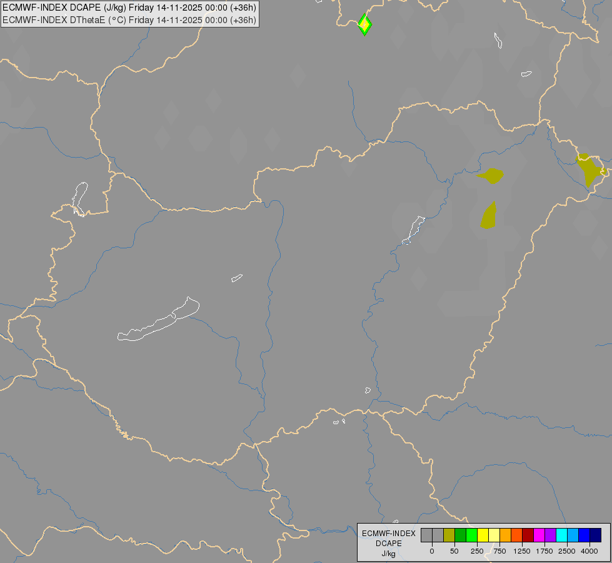Viewport: 612px width, 563px height.
Task: Click the ECMWF-INDEX DThetaE header line
Action: pyautogui.click(x=129, y=20)
